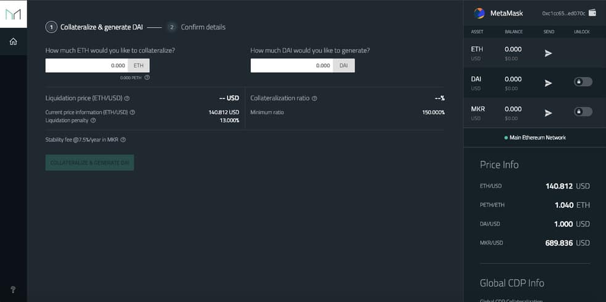Click the MetaMask fox icon
Image resolution: width=606 pixels, height=302 pixels.
tap(479, 13)
